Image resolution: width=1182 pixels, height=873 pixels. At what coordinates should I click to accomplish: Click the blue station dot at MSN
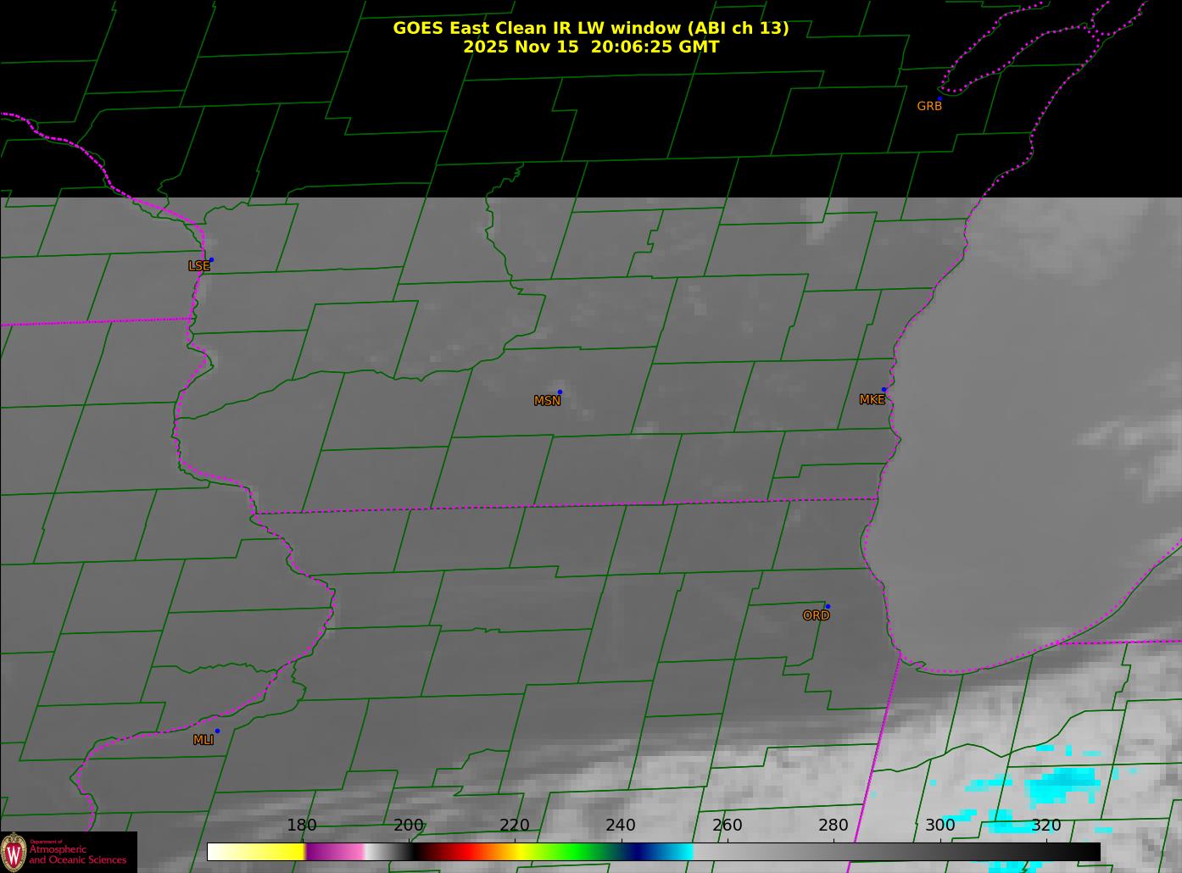tap(560, 392)
